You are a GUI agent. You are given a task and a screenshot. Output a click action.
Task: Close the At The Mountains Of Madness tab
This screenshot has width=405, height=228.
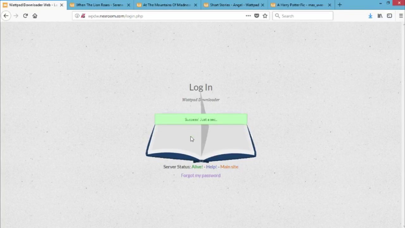(196, 5)
